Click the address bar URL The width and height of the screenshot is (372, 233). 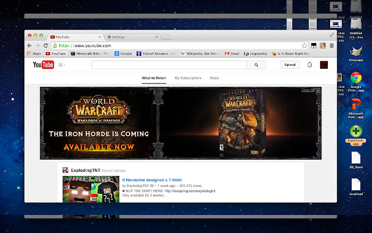point(85,45)
